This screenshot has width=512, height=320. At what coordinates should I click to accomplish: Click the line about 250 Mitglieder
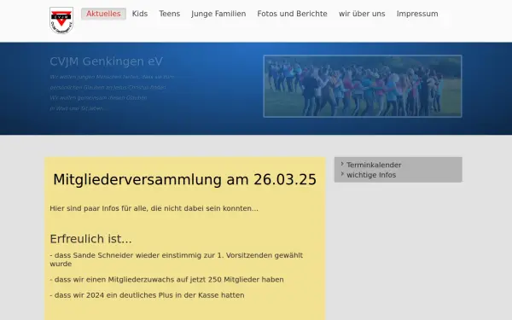tap(166, 280)
